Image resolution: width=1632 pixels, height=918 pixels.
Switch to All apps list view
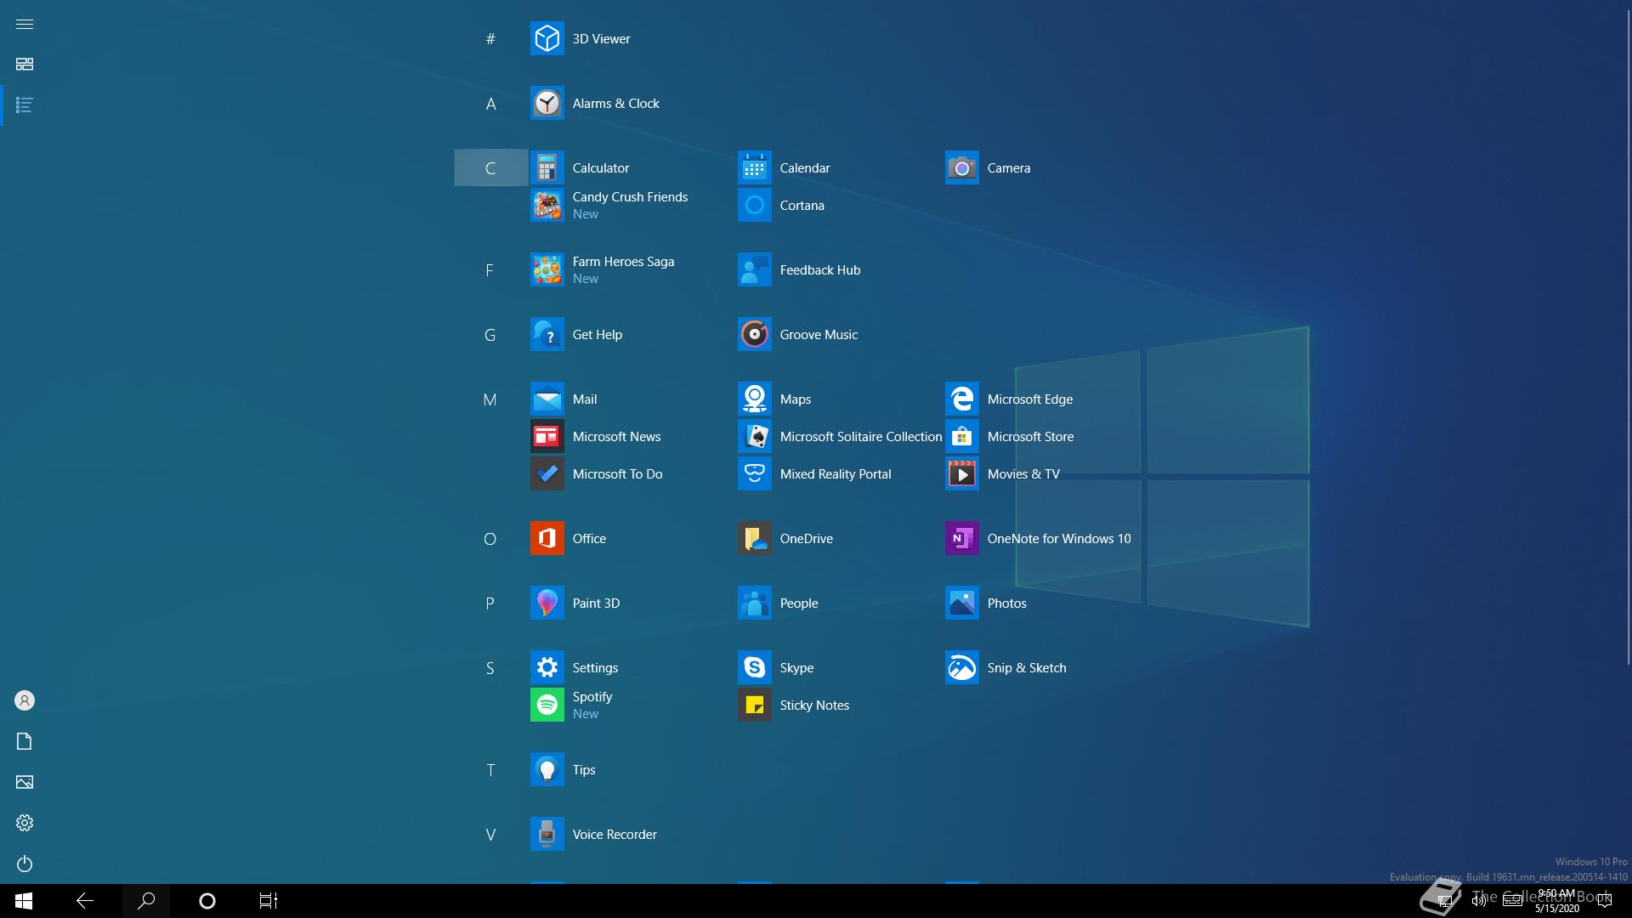click(x=25, y=105)
